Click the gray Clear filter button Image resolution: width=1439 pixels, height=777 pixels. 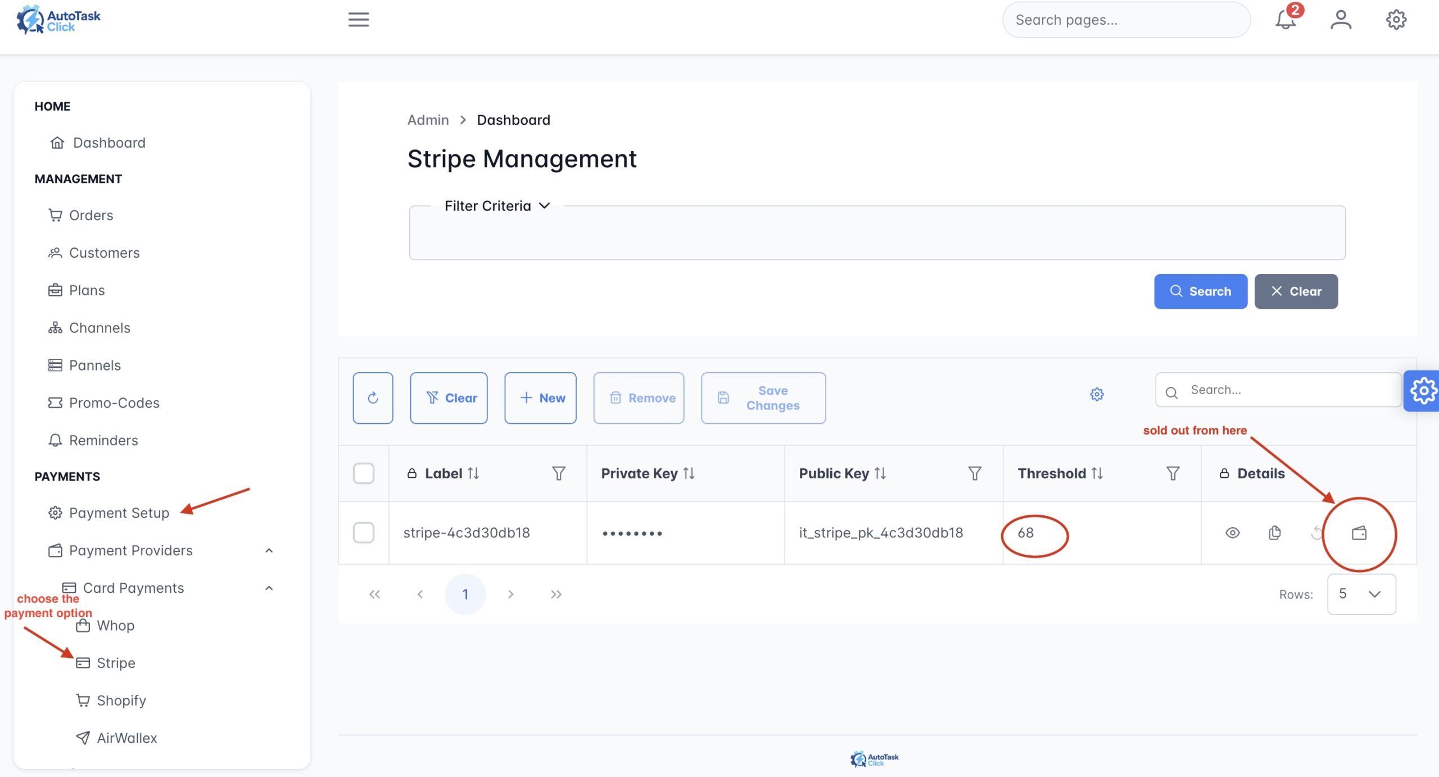pos(1296,291)
